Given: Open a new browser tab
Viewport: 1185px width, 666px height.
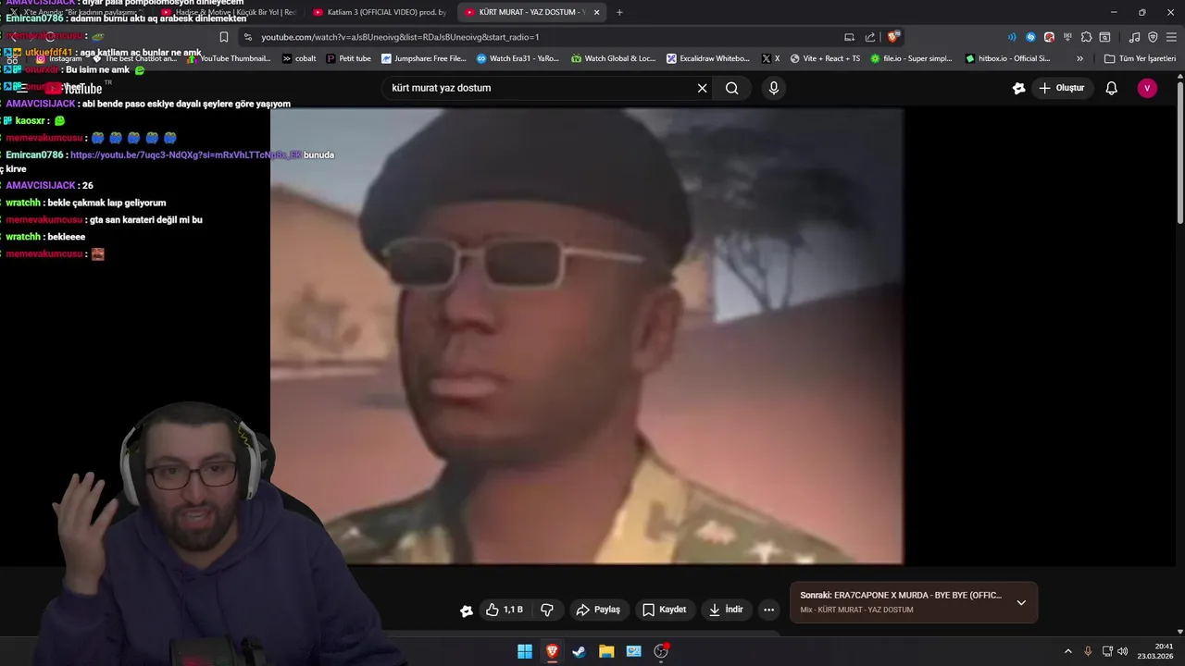Looking at the screenshot, I should pos(619,12).
